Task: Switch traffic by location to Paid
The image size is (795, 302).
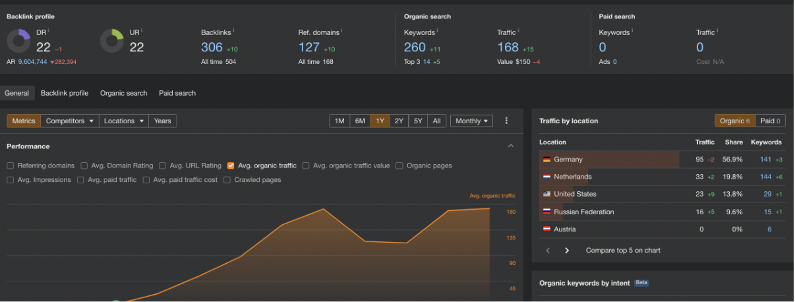Action: (x=770, y=121)
